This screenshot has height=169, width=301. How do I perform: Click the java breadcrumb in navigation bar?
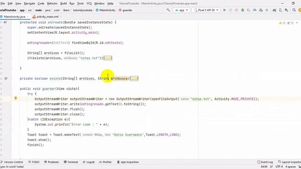48,10
